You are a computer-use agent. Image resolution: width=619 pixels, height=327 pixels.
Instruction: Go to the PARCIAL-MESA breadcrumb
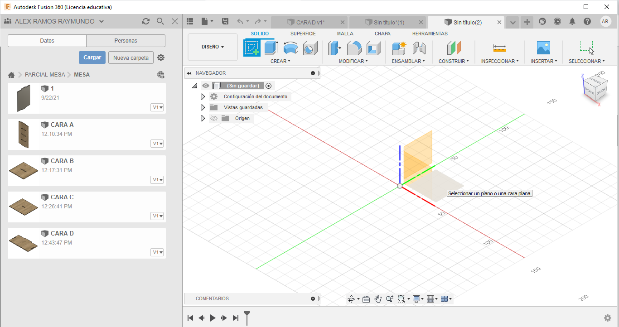point(45,75)
